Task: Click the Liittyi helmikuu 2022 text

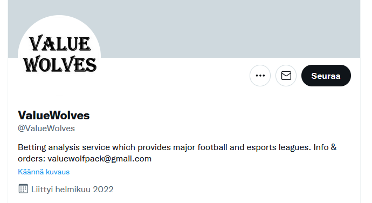Action: (x=72, y=190)
